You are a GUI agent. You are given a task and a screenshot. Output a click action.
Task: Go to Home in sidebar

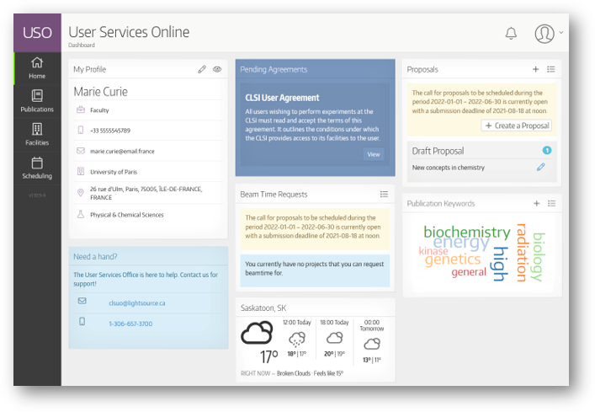37,68
